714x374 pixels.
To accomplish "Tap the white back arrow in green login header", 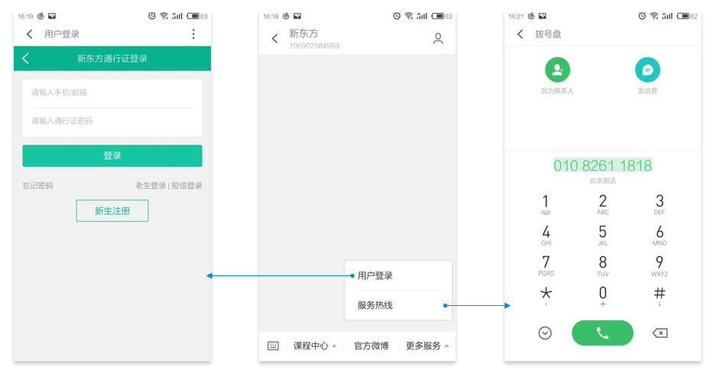I will [25, 59].
